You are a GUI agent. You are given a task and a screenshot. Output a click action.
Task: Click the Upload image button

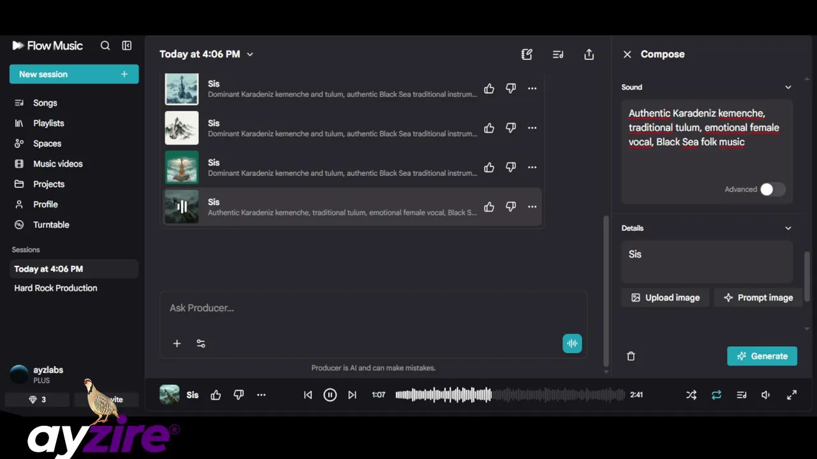click(x=665, y=298)
